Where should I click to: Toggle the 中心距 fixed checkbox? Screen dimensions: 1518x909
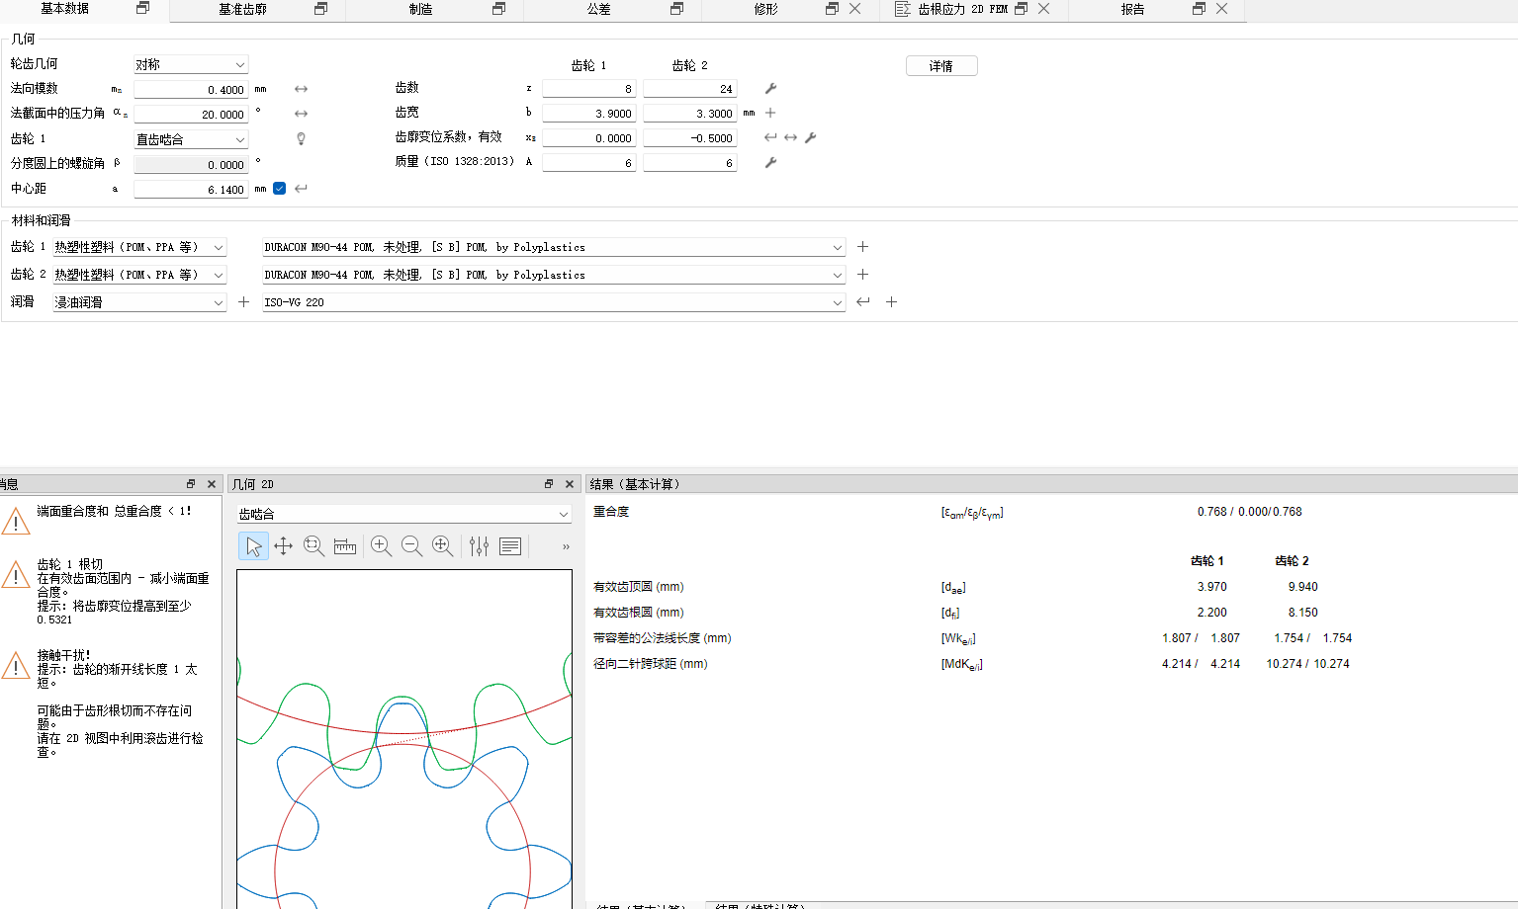pos(280,188)
